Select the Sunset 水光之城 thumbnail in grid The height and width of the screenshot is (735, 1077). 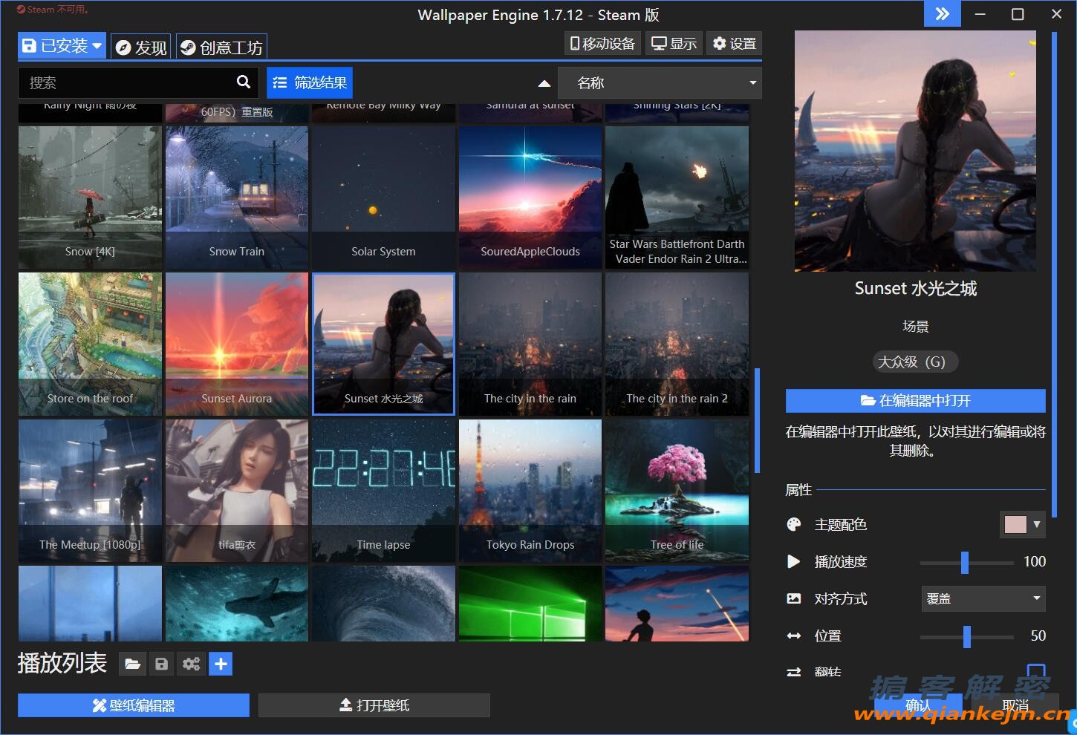[x=383, y=344]
